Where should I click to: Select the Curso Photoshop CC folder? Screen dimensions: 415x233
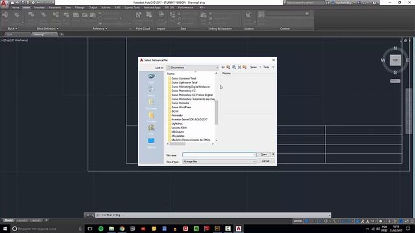click(184, 91)
